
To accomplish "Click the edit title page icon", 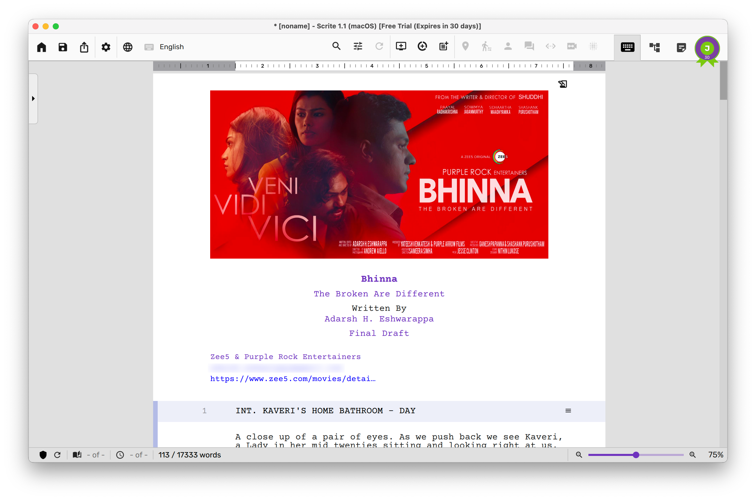I will pos(562,84).
